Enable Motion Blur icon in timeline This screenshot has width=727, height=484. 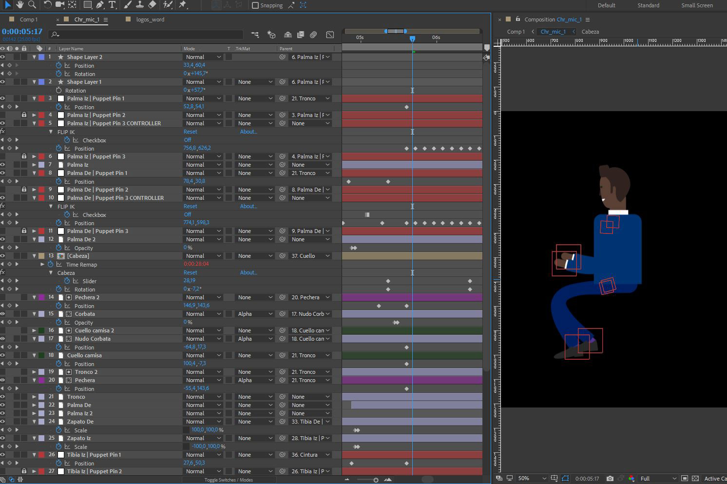click(313, 35)
